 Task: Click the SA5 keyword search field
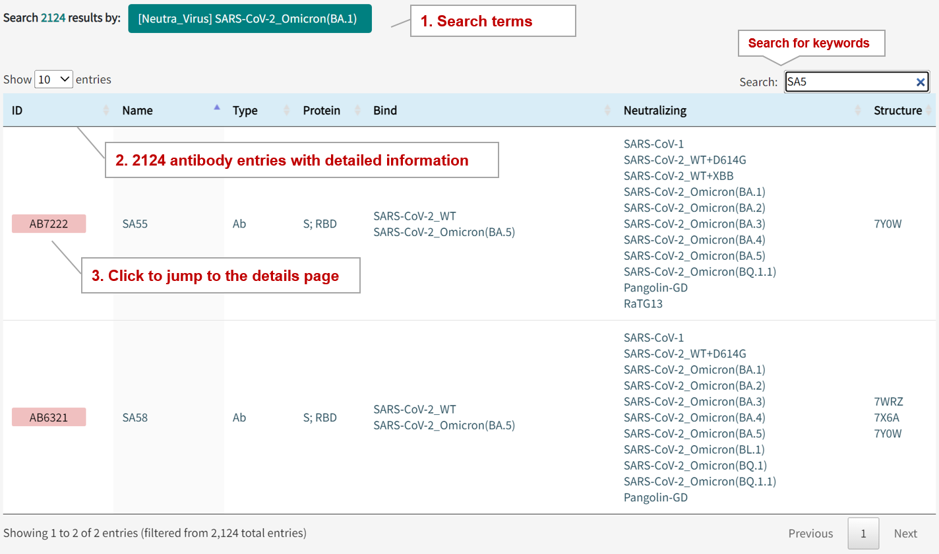[847, 82]
